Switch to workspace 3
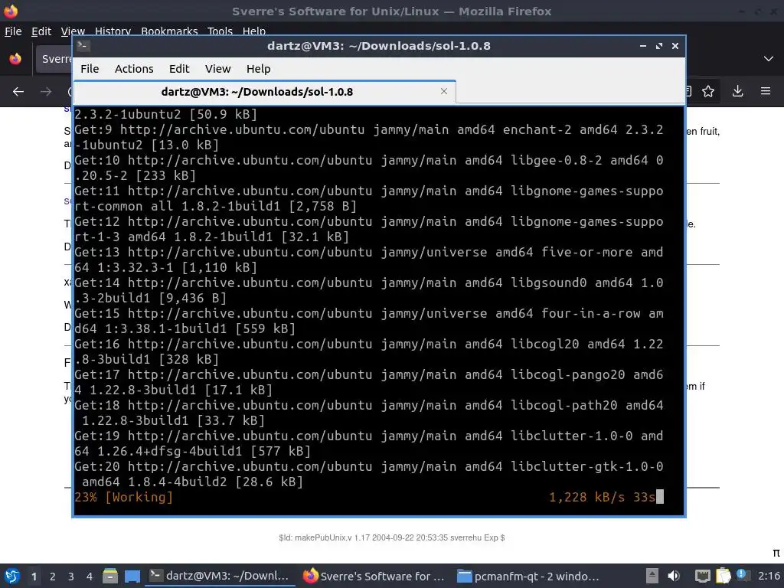The width and height of the screenshot is (784, 588). point(71,577)
